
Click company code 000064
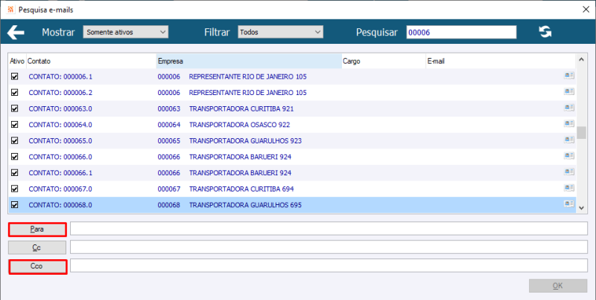click(x=169, y=125)
